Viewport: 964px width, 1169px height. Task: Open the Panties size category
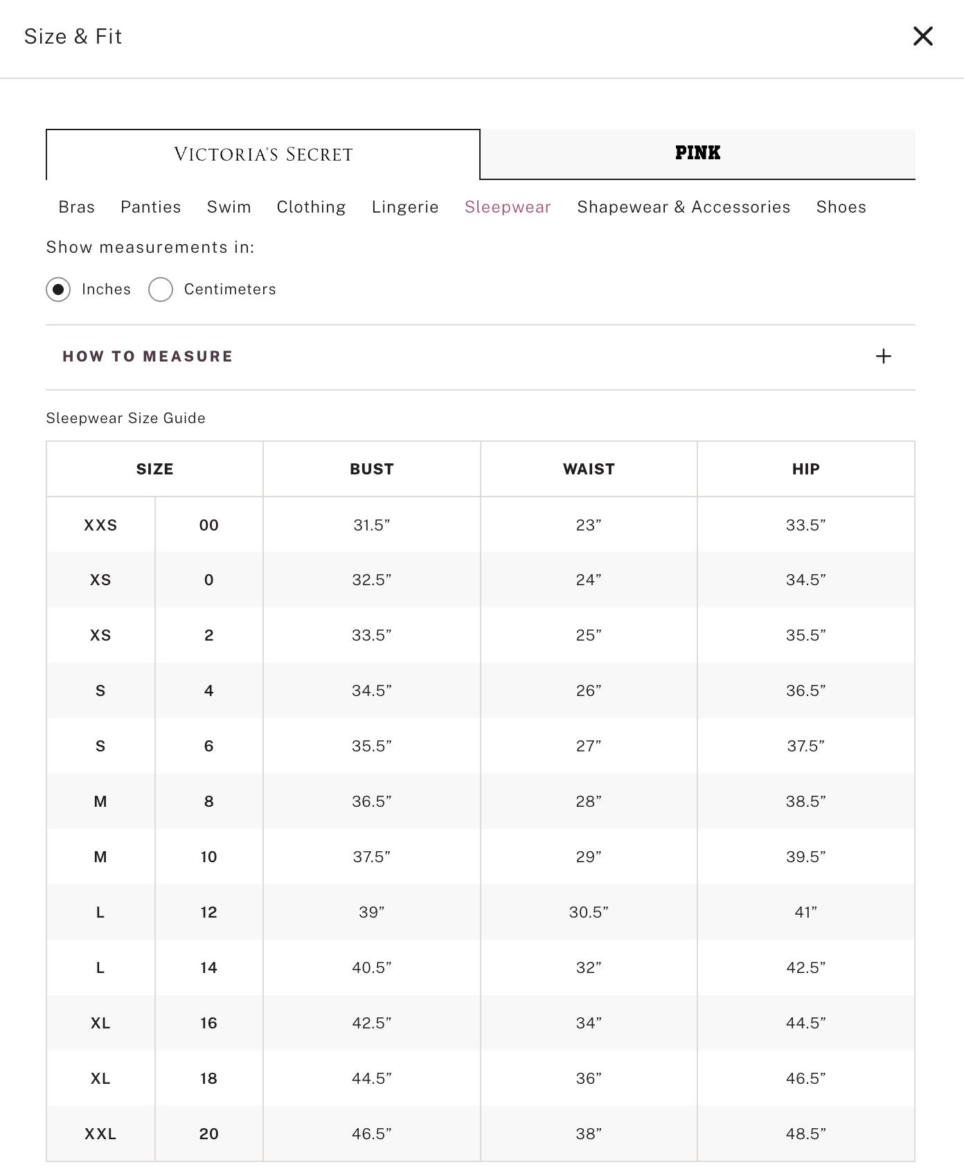151,207
